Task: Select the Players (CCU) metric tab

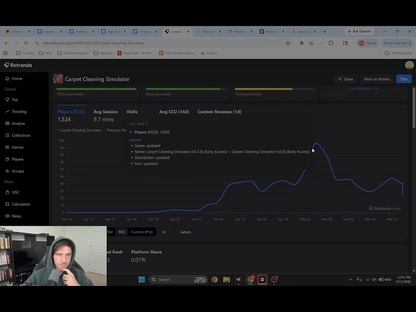Action: point(71,116)
